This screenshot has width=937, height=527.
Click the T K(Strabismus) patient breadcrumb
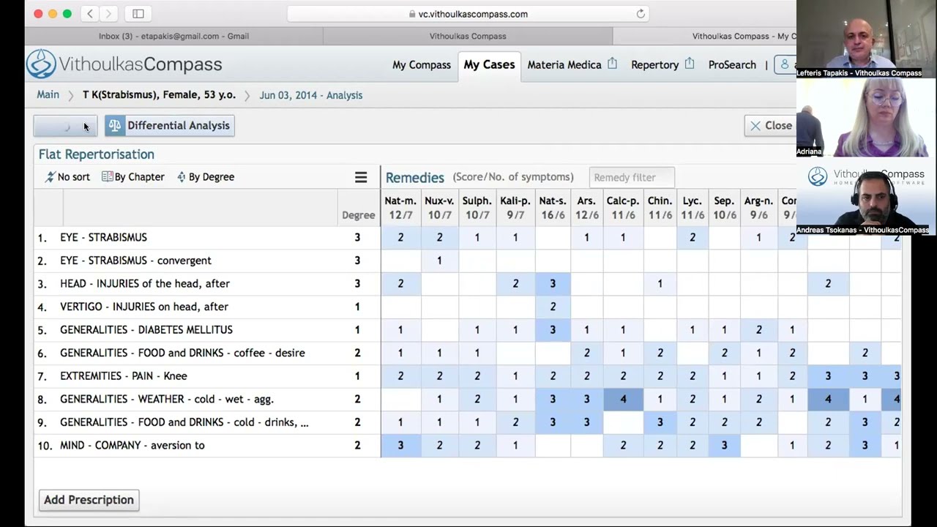(x=159, y=95)
